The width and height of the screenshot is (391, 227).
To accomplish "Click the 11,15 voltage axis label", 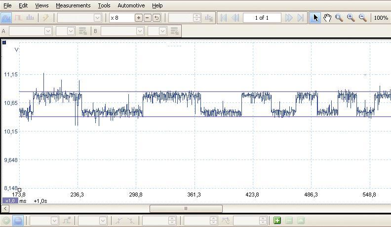I will point(11,74).
